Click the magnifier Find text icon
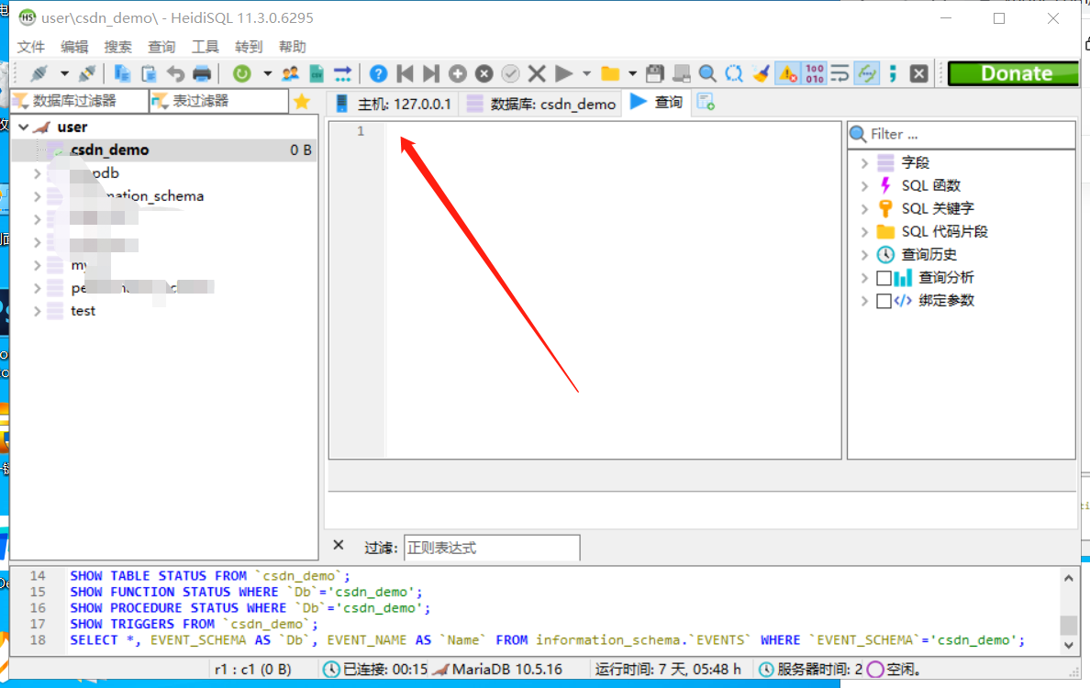 707,73
